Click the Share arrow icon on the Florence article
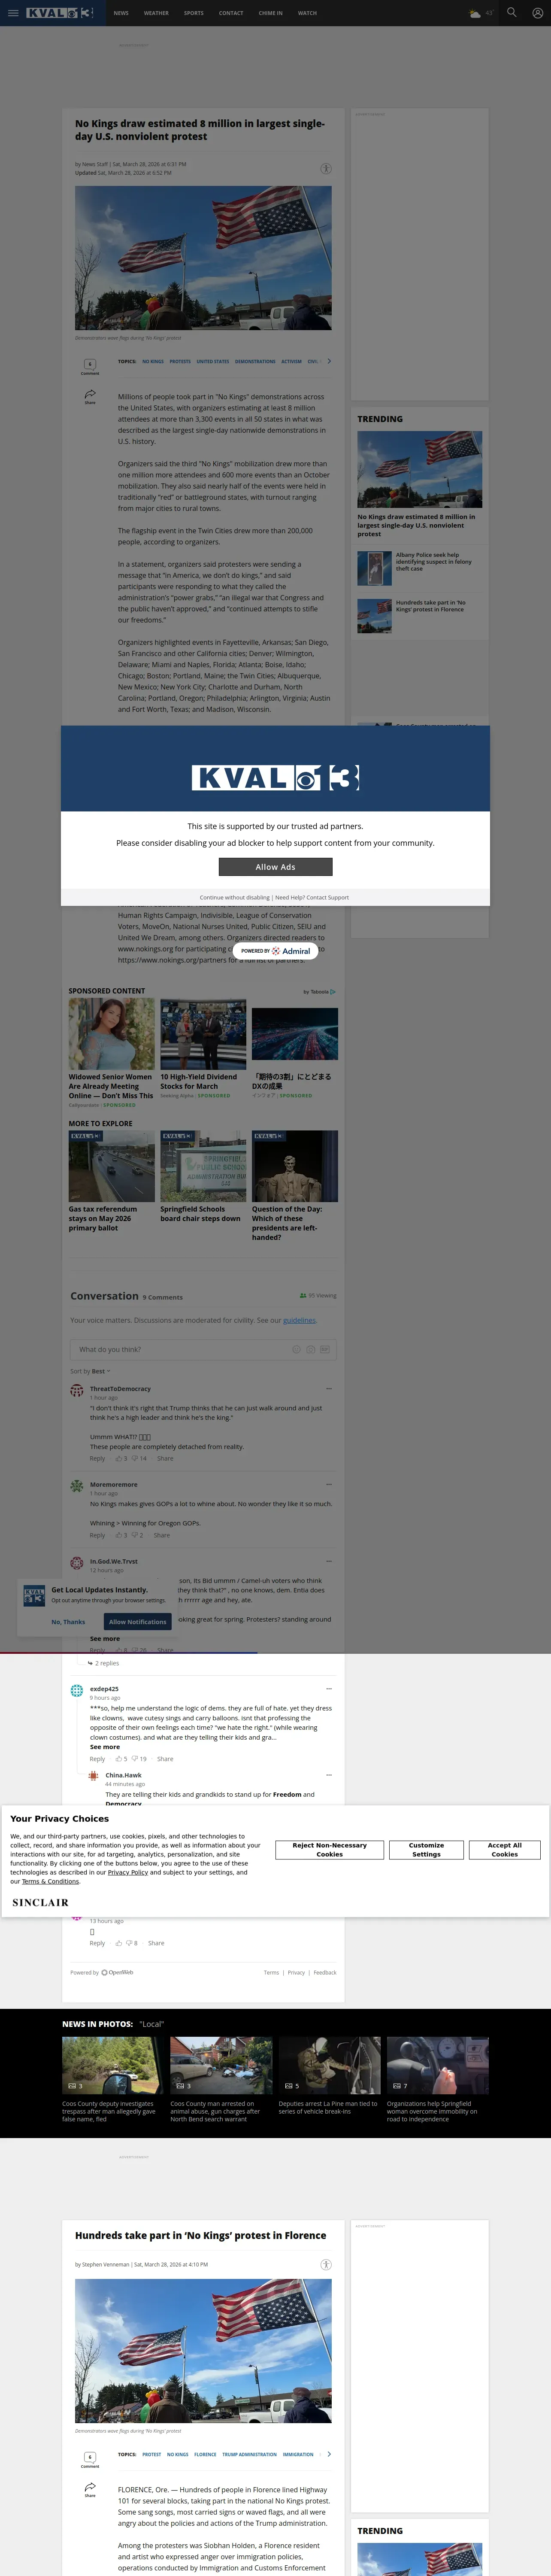 point(90,2488)
